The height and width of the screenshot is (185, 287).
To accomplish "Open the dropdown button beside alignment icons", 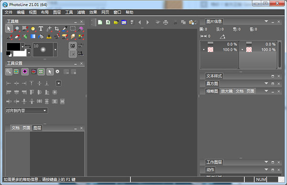I will tap(58, 83).
